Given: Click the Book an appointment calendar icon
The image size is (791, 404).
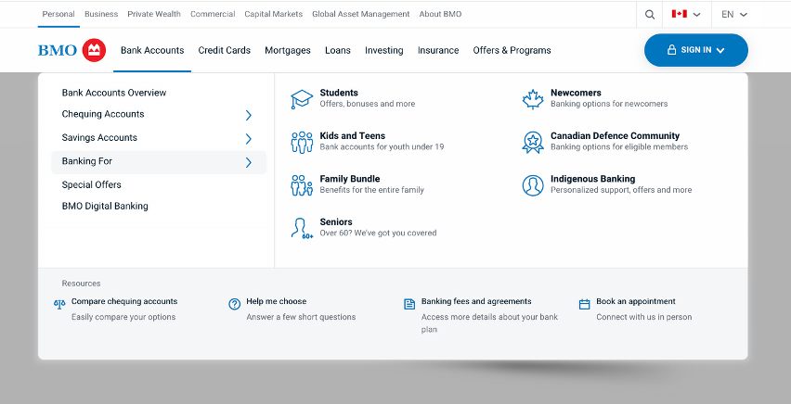Looking at the screenshot, I should point(584,304).
